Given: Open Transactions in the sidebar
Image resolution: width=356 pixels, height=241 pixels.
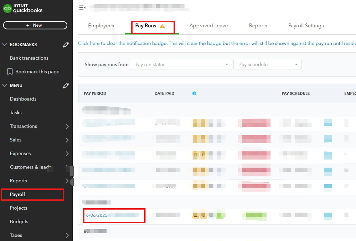Looking at the screenshot, I should coord(24,126).
